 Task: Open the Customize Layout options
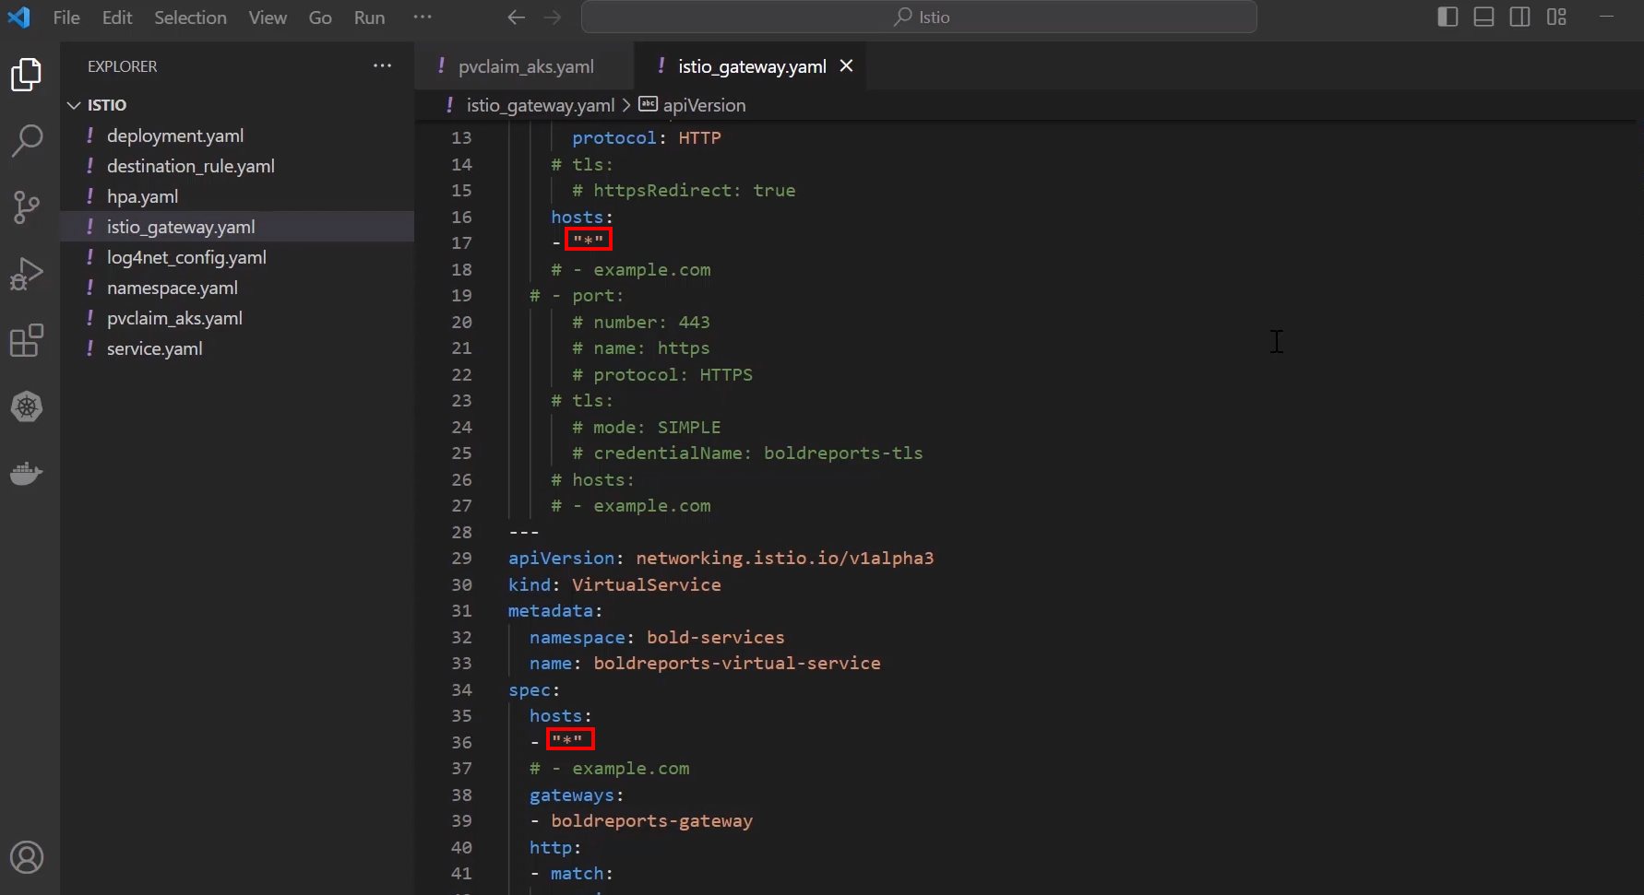coord(1556,17)
